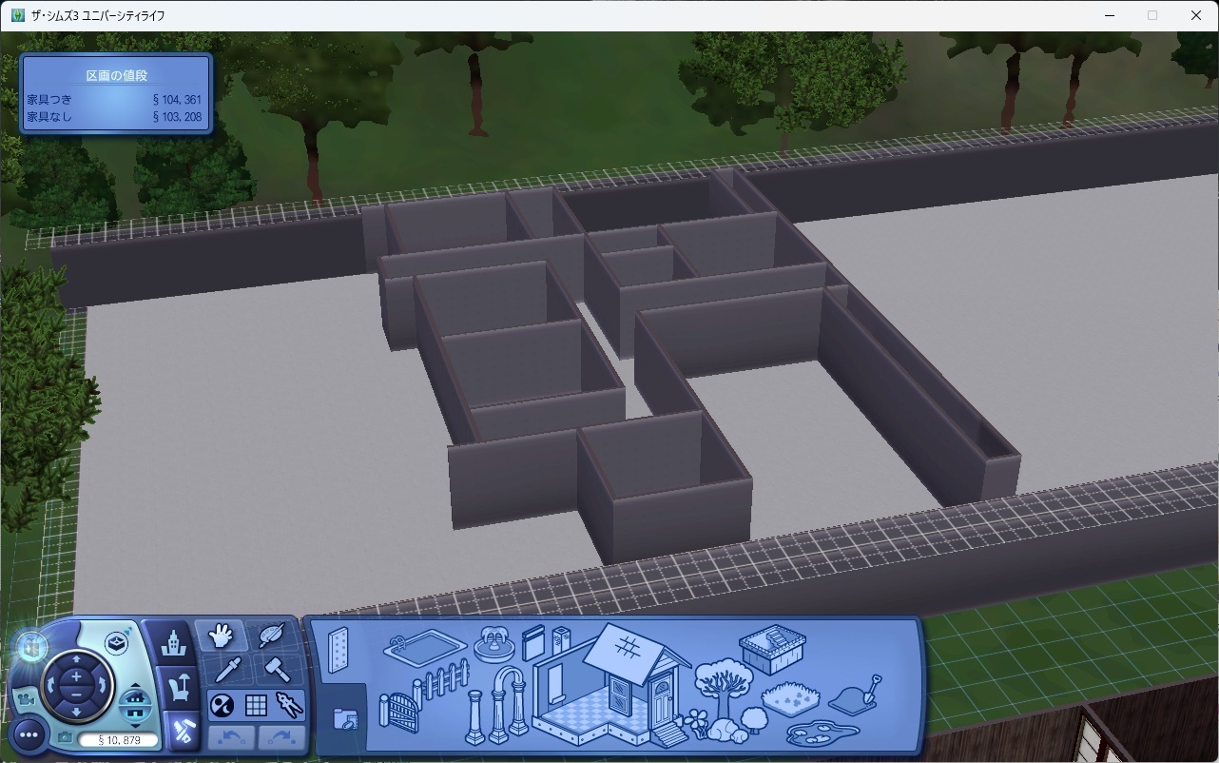Screen dimensions: 1219x763
Task: Open the swimming pool tool
Action: [425, 651]
